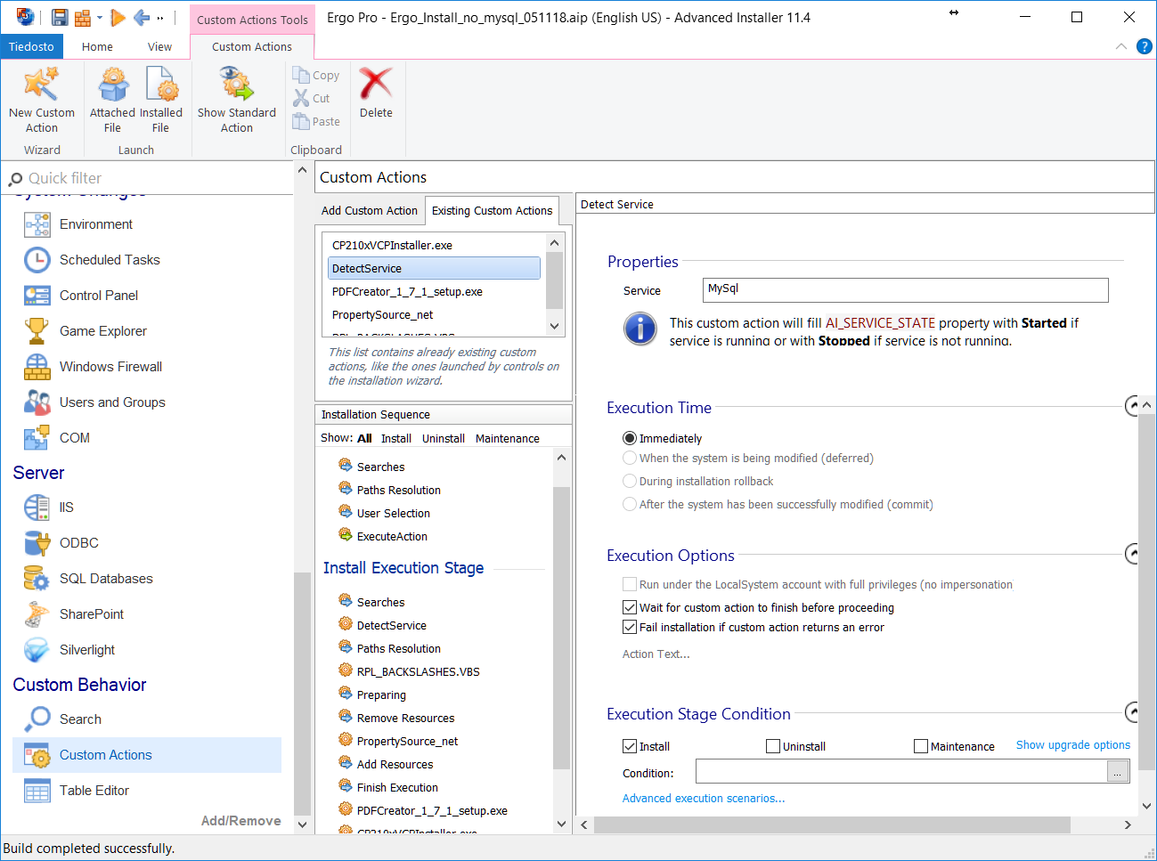The height and width of the screenshot is (861, 1157).
Task: Open quick access toolbar dropdown arrow
Action: 160,17
